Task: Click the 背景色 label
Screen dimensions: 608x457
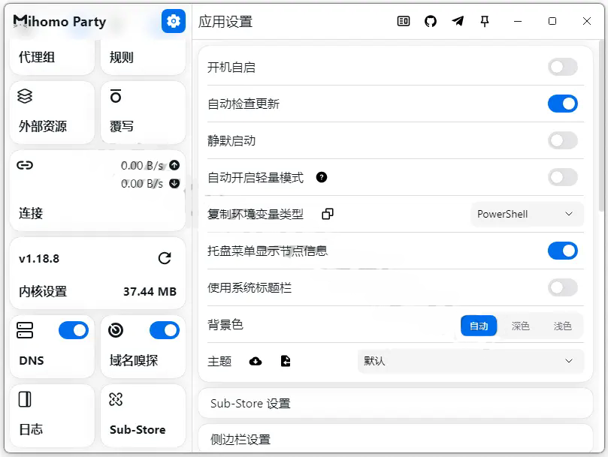Action: click(x=225, y=324)
